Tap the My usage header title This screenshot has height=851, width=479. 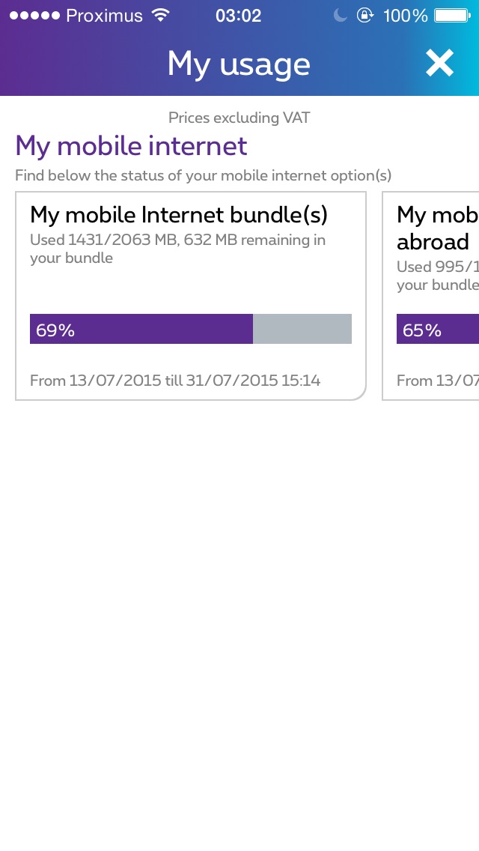(x=239, y=64)
